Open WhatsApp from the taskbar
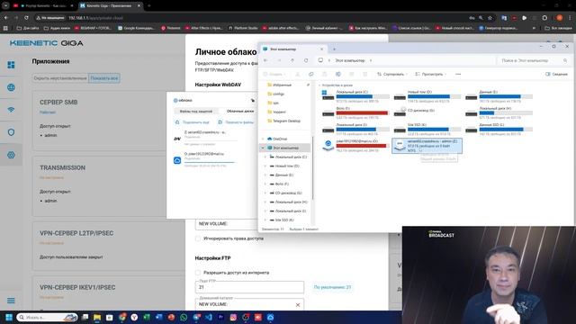Viewport: 576px width, 324px height. (184, 317)
